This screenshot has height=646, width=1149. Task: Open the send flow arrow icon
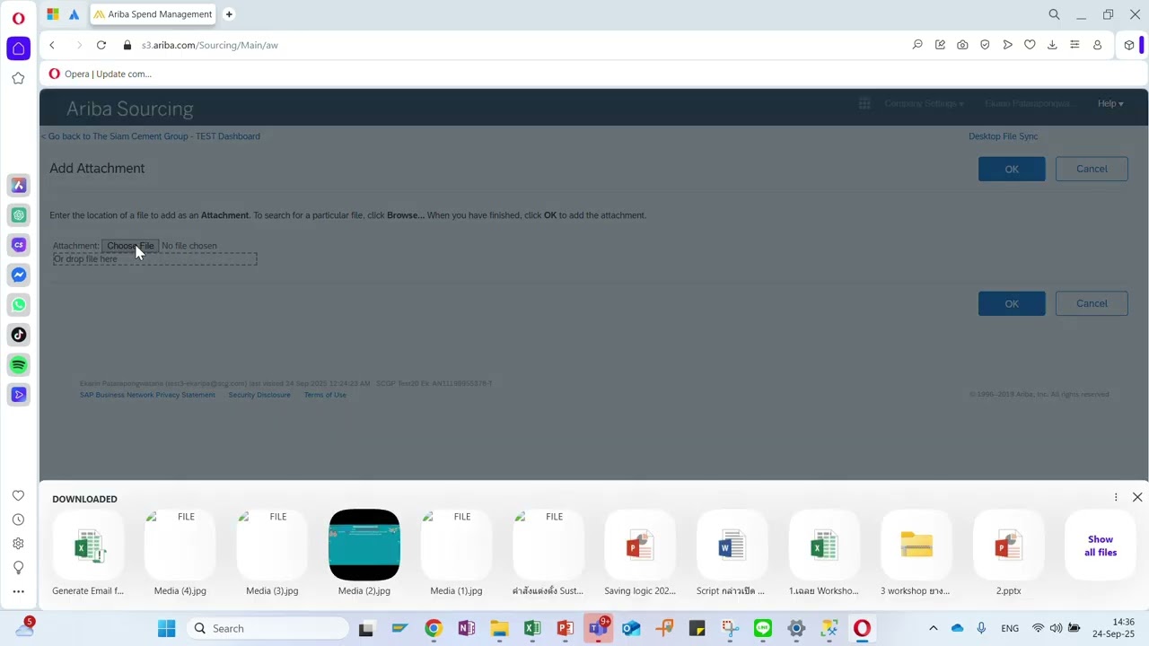click(1007, 45)
